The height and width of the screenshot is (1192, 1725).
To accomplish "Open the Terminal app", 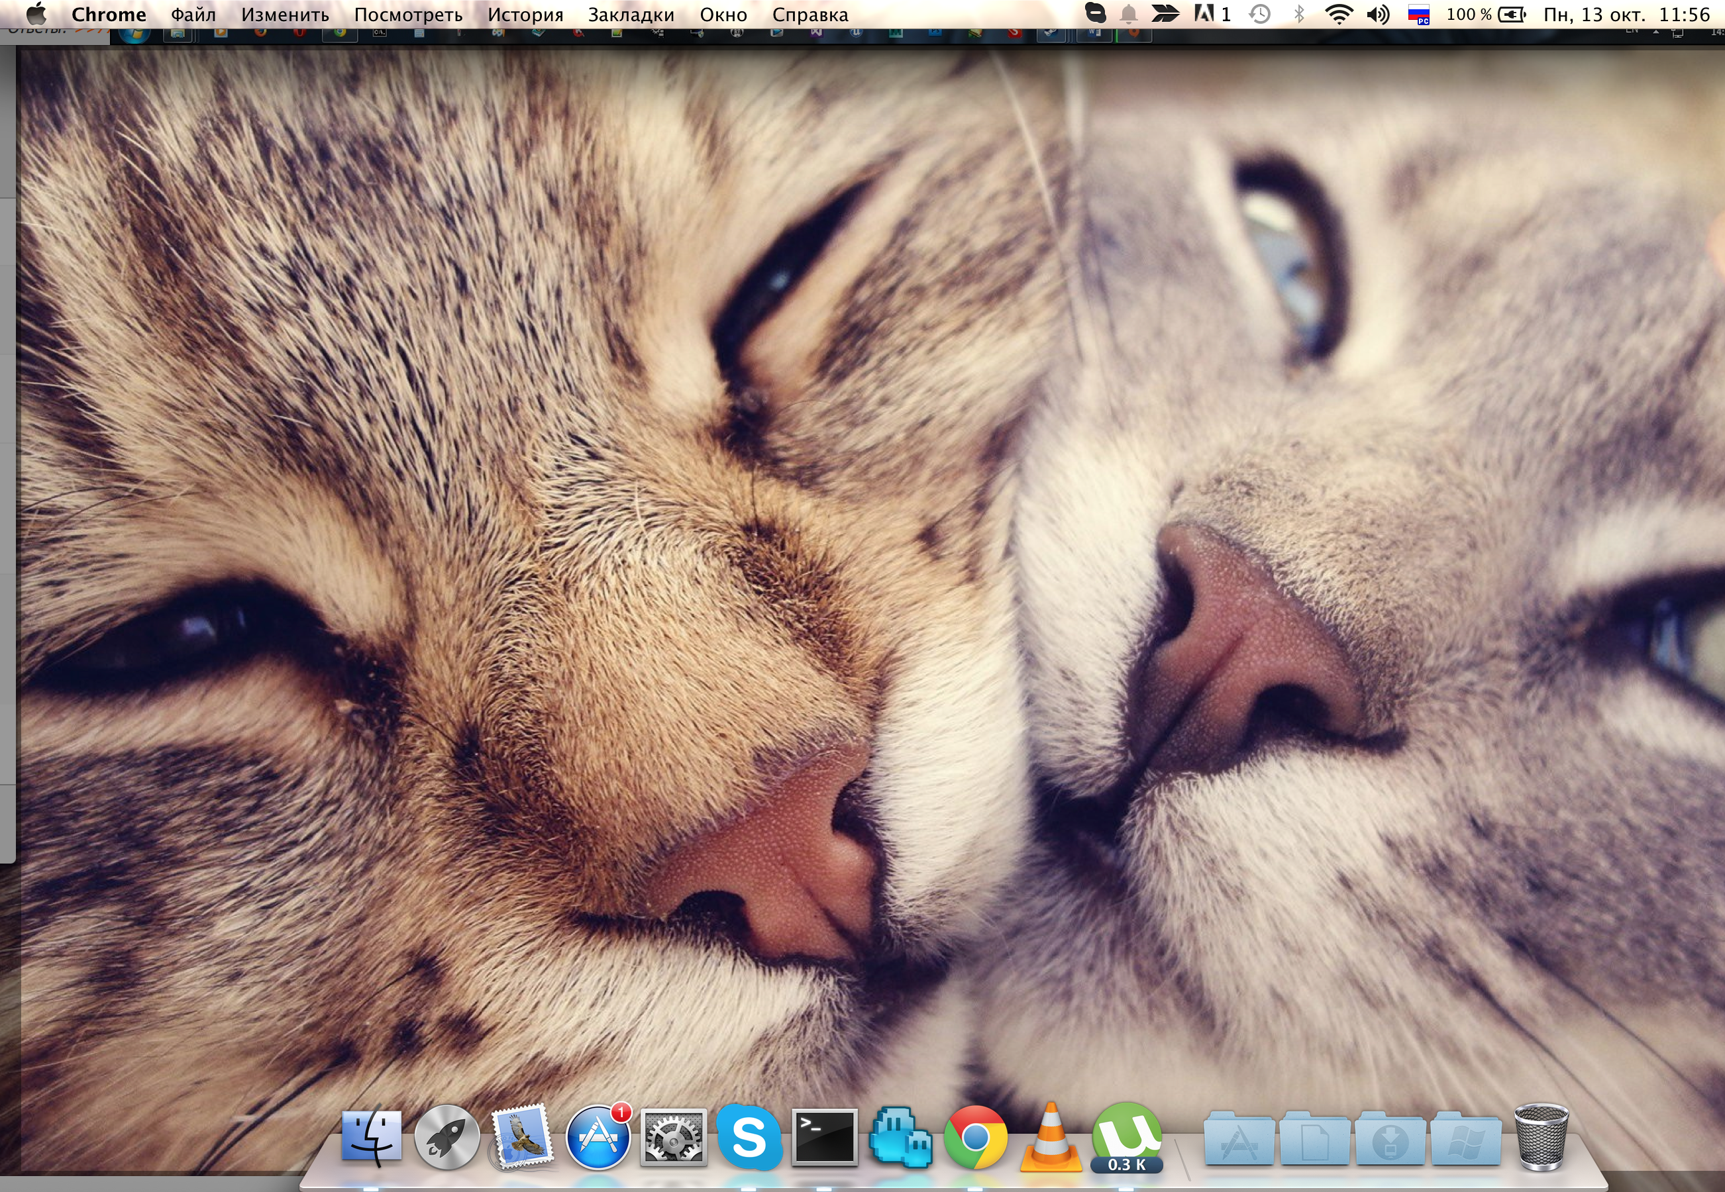I will tap(824, 1138).
